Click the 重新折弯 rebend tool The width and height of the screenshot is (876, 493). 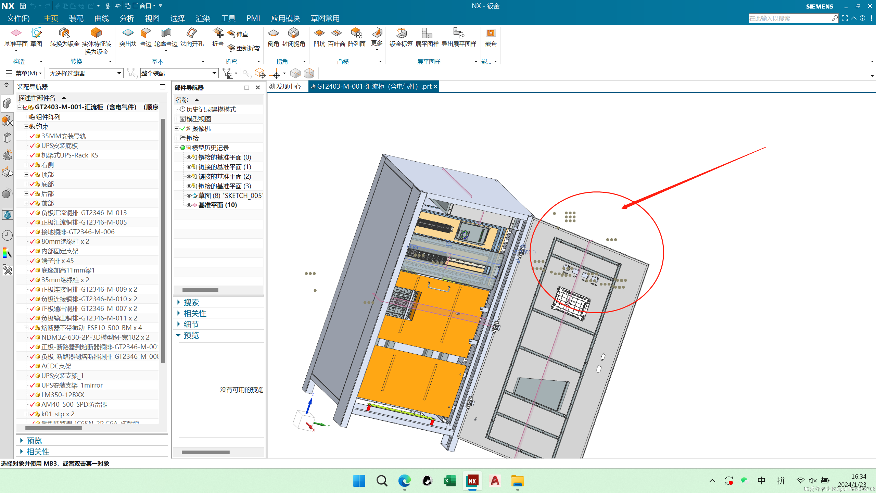[244, 48]
